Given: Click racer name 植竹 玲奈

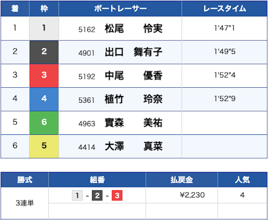Looking at the screenshot, I should coord(133,99).
